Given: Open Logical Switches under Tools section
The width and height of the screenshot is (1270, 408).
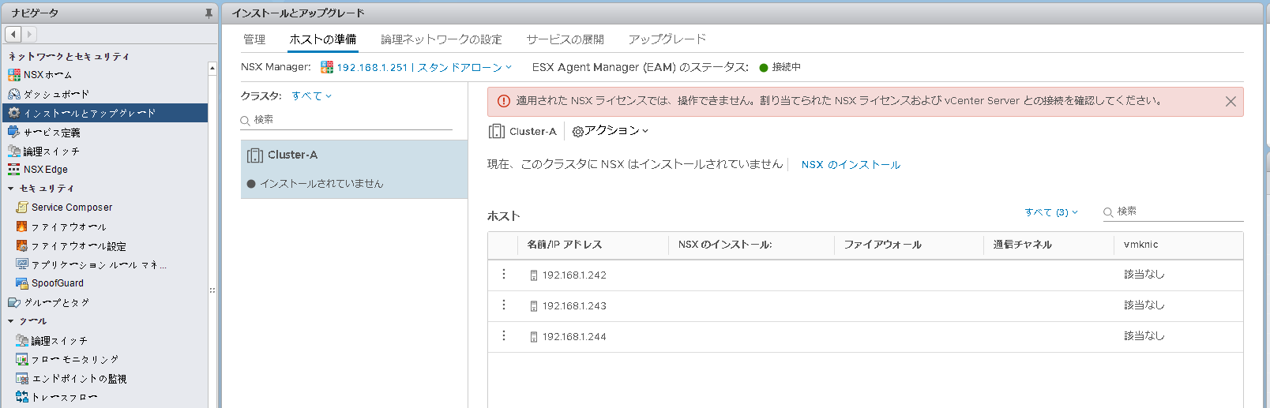Looking at the screenshot, I should (22, 340).
